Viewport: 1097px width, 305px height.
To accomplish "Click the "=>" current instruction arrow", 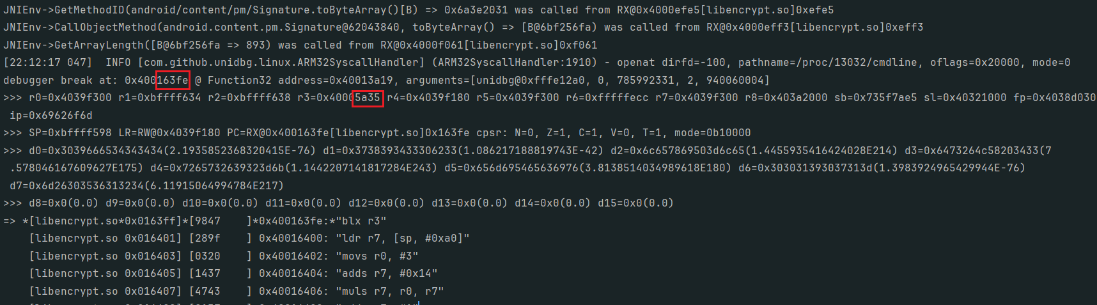I will (10, 221).
